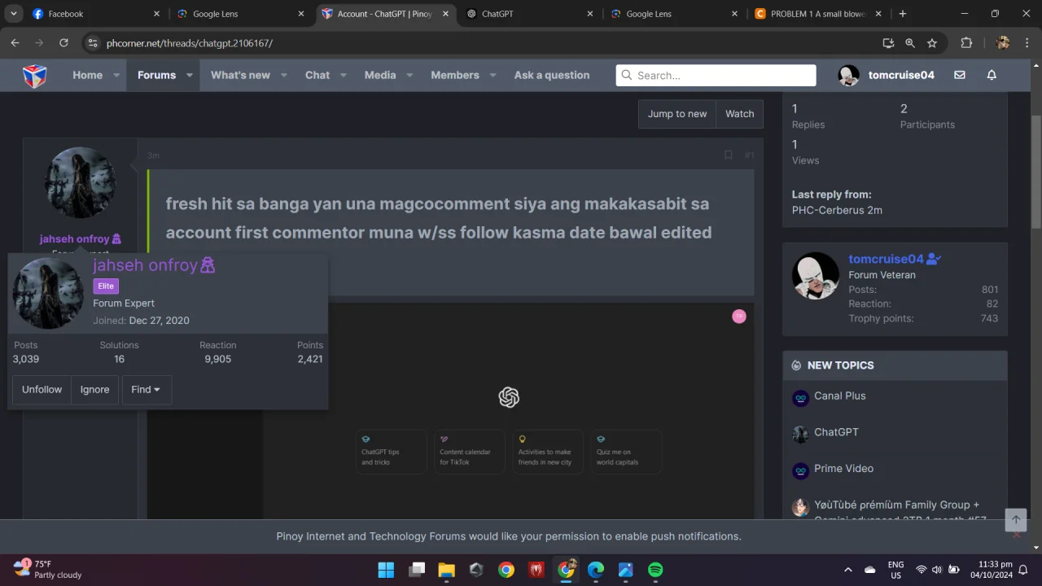Screen dimensions: 1042x586
Task: Click the PHCorner site logo
Action: [34, 76]
